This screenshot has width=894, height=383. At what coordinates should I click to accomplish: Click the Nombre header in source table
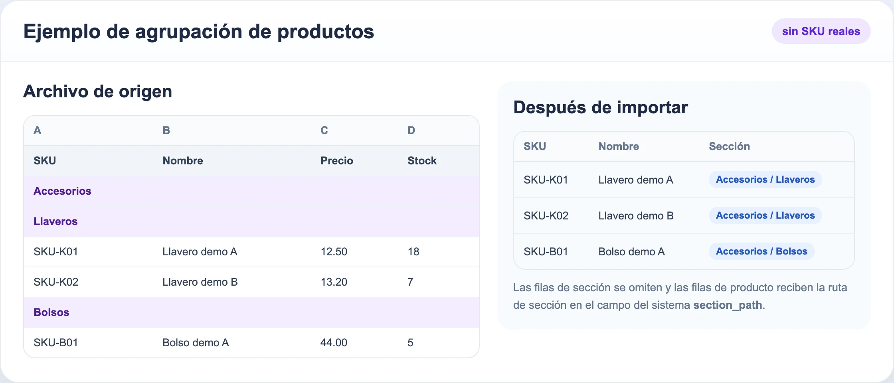(x=183, y=161)
